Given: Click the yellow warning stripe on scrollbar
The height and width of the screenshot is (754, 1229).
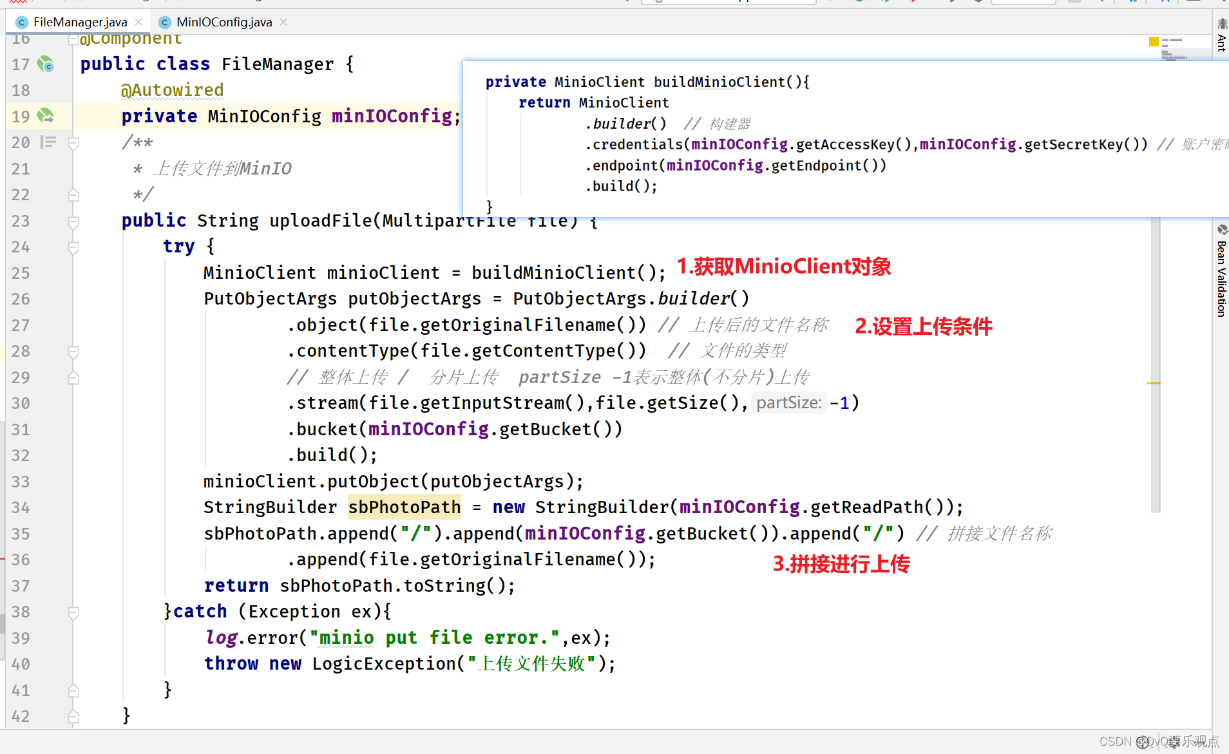Looking at the screenshot, I should pyautogui.click(x=1154, y=383).
